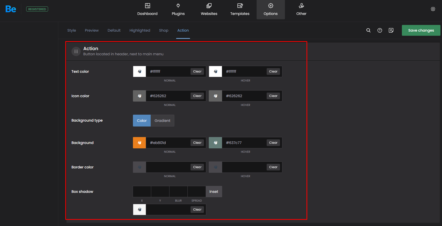Toggle the light/dark mode sun icon
This screenshot has height=226, width=442.
click(x=433, y=9)
